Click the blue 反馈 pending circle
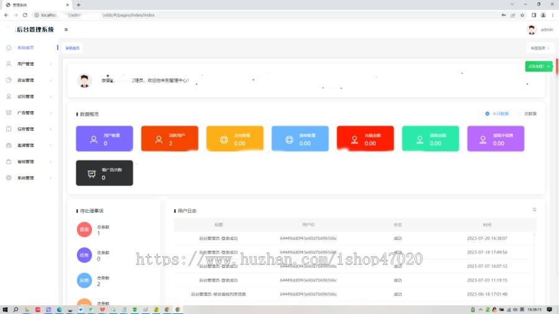The image size is (559, 314). (84, 280)
